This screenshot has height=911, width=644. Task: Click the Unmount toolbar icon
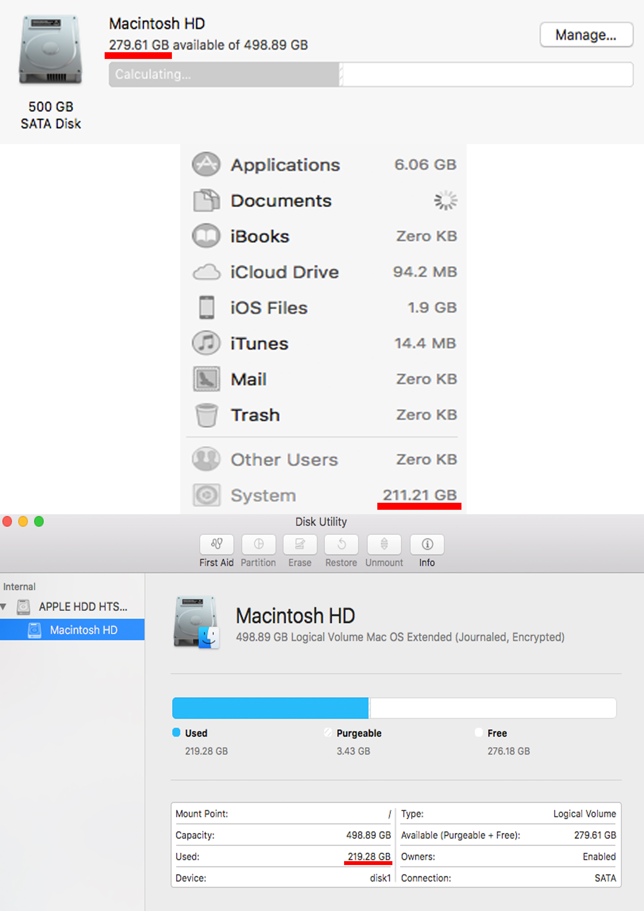[384, 544]
